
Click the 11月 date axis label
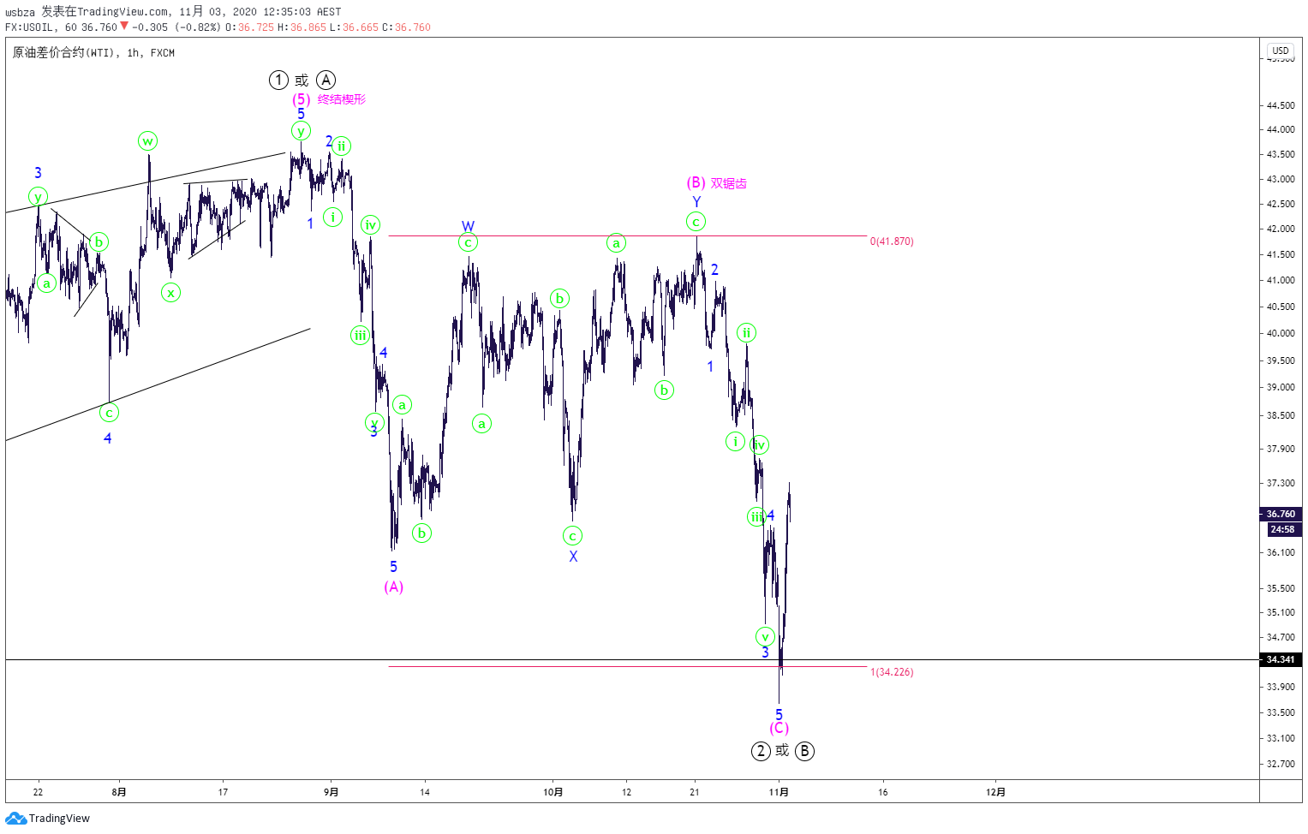coord(779,792)
